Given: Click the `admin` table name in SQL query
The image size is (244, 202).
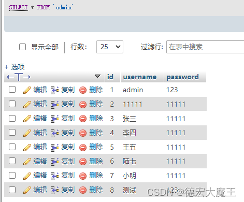Looking at the screenshot, I should coord(64,7).
